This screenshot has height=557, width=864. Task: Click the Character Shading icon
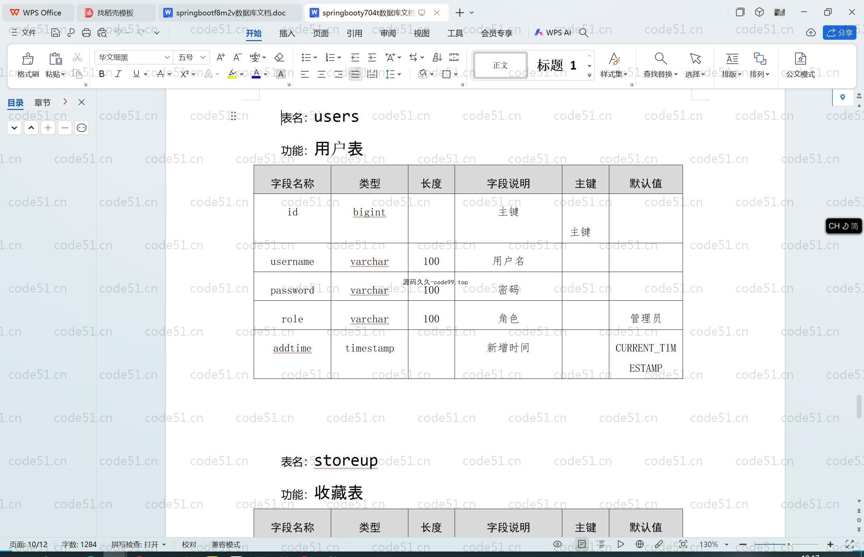280,74
